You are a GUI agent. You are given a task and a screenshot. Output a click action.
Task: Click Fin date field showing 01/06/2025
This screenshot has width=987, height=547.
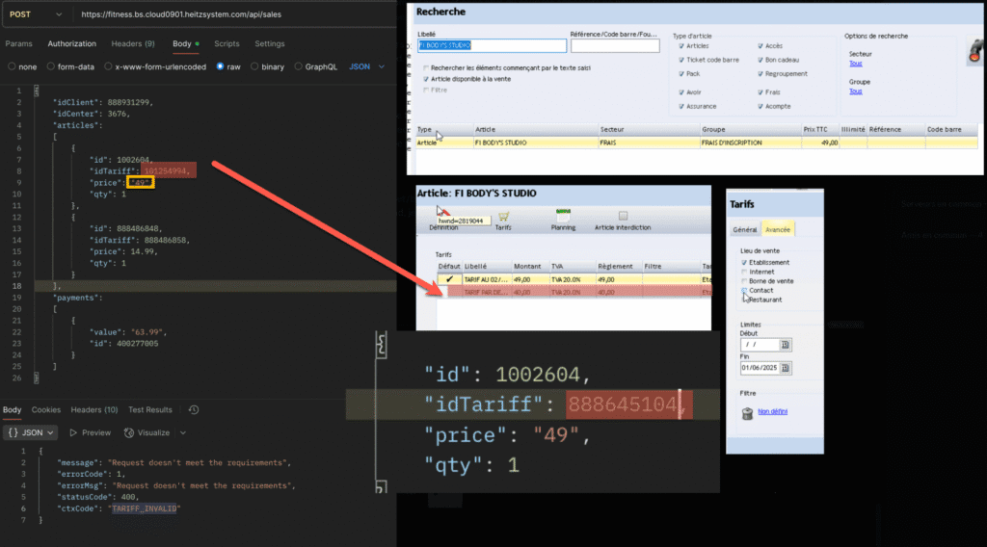point(760,368)
